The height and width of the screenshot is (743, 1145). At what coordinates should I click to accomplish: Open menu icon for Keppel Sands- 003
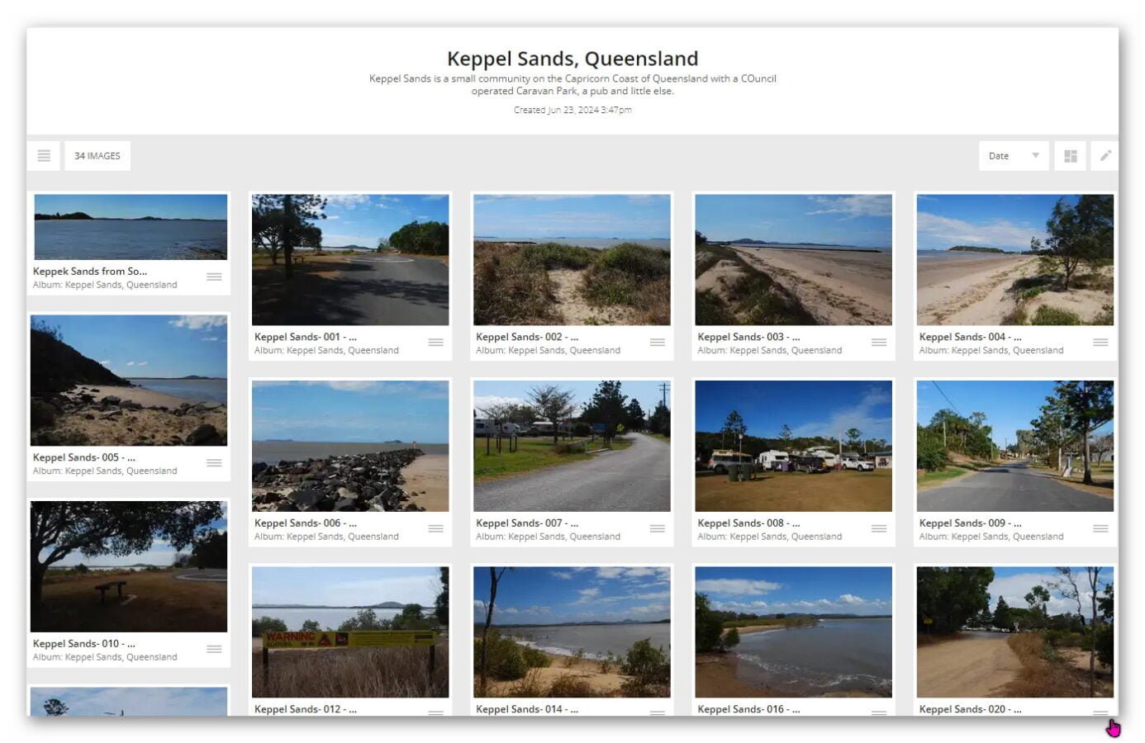click(x=878, y=343)
